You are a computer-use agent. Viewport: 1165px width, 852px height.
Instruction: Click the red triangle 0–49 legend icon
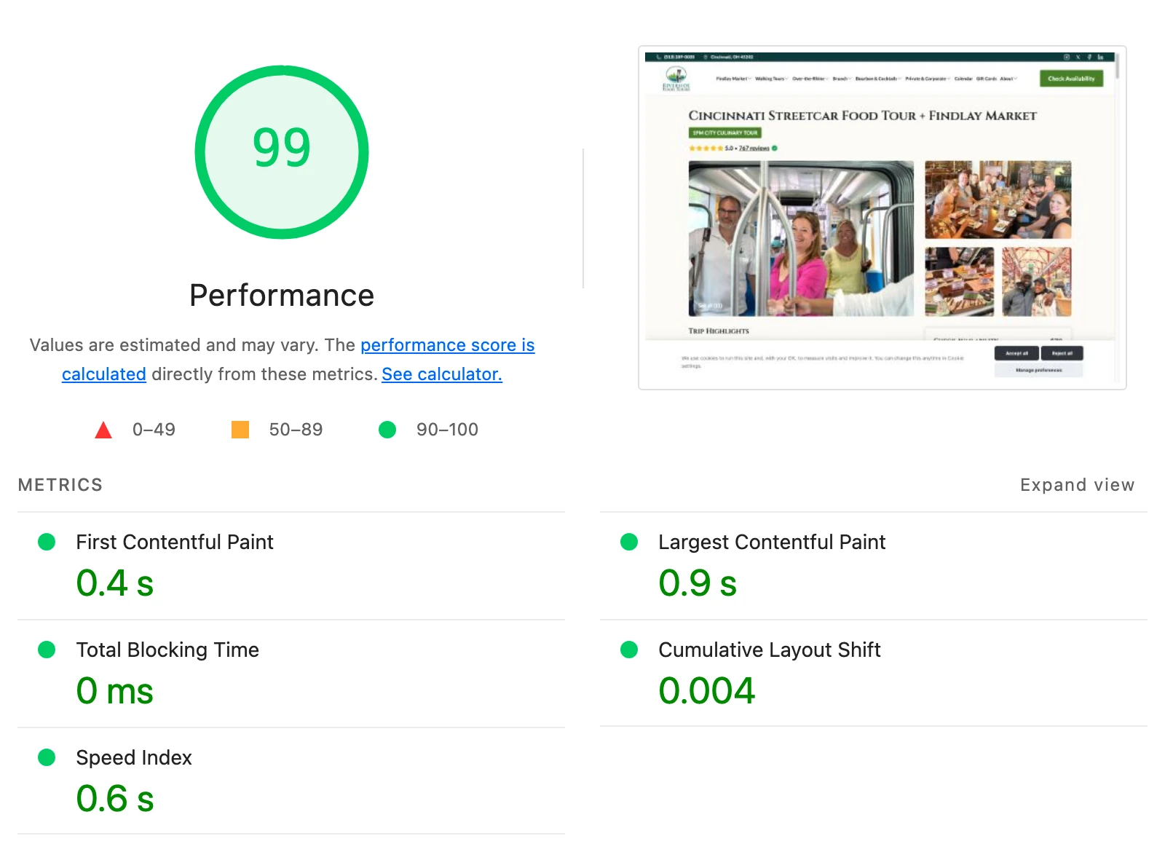point(103,430)
